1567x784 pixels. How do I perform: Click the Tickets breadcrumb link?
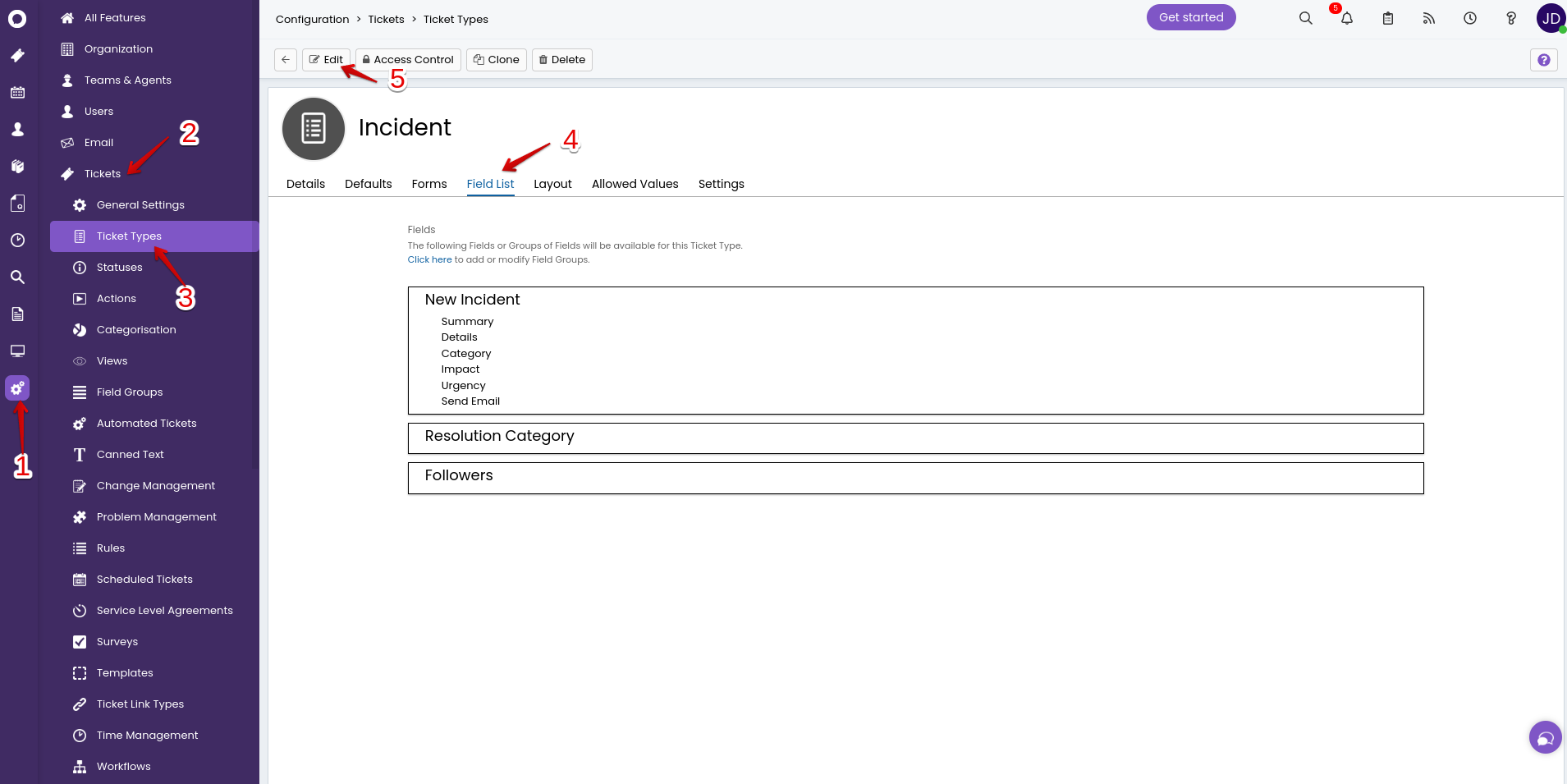coord(386,20)
